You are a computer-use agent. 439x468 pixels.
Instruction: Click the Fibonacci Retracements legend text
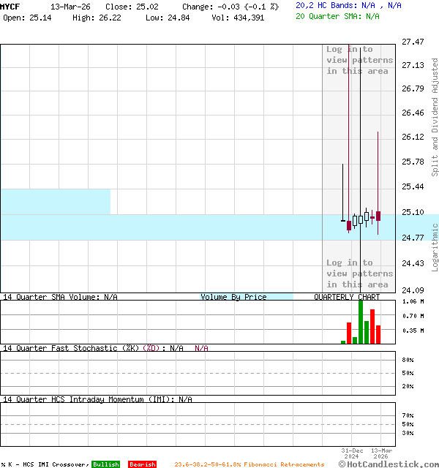(249, 464)
